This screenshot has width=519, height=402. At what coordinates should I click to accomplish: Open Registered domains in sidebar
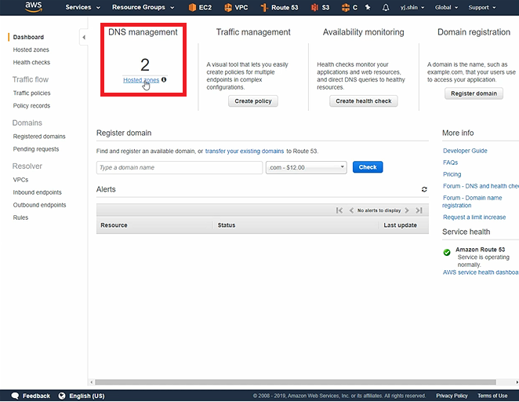[39, 137]
